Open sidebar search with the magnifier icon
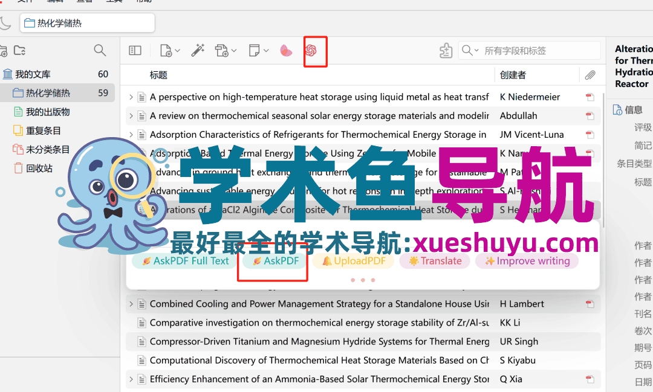This screenshot has width=653, height=392. [100, 50]
